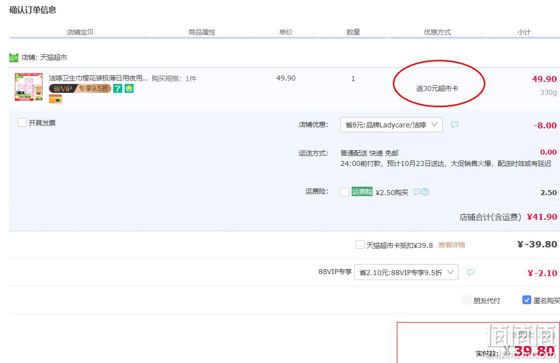Click the green 7-day return icon
The height and width of the screenshot is (363, 560).
tap(118, 88)
